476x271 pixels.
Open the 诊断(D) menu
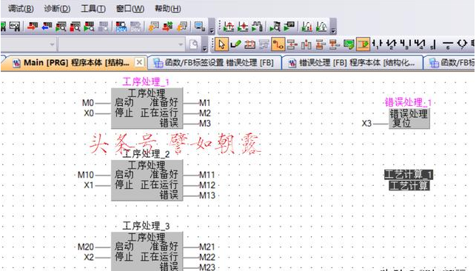(57, 8)
